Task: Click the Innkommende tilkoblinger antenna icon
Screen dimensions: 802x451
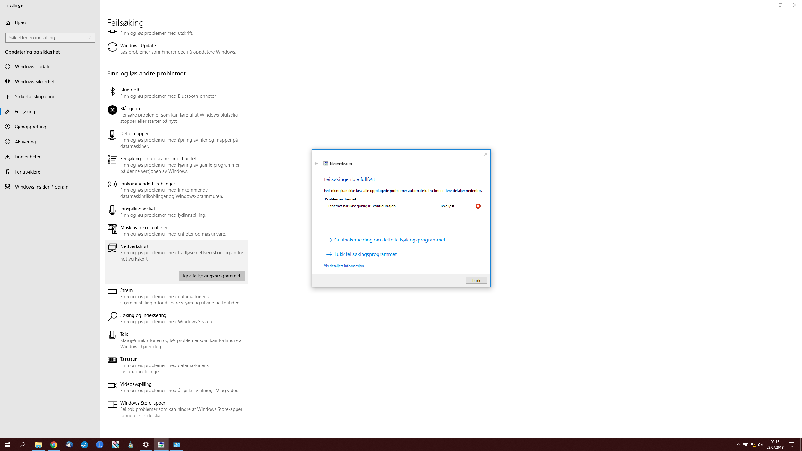Action: click(x=112, y=185)
